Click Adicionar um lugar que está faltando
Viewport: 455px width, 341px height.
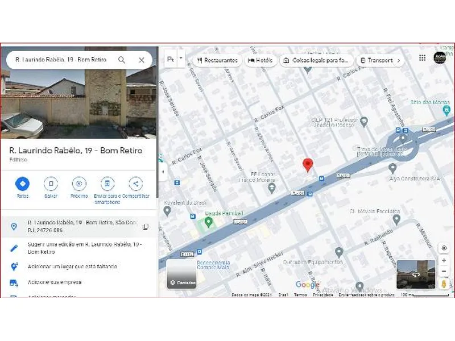(72, 267)
